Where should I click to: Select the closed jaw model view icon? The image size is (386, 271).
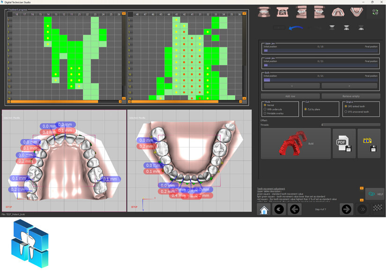[264, 12]
